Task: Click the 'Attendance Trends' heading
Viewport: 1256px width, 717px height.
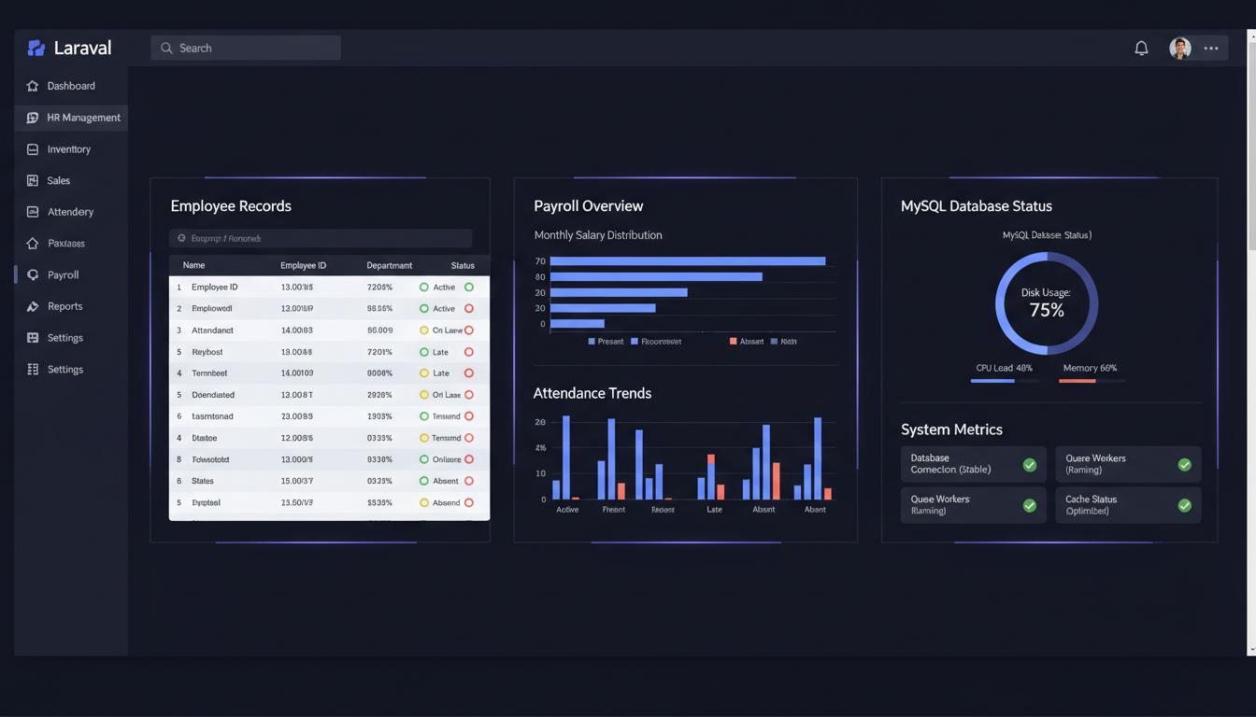Action: tap(592, 393)
